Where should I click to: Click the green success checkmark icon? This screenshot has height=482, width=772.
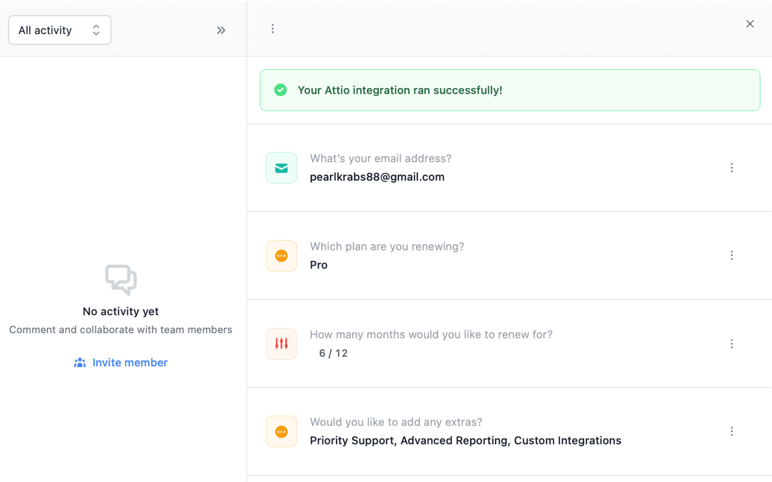280,90
